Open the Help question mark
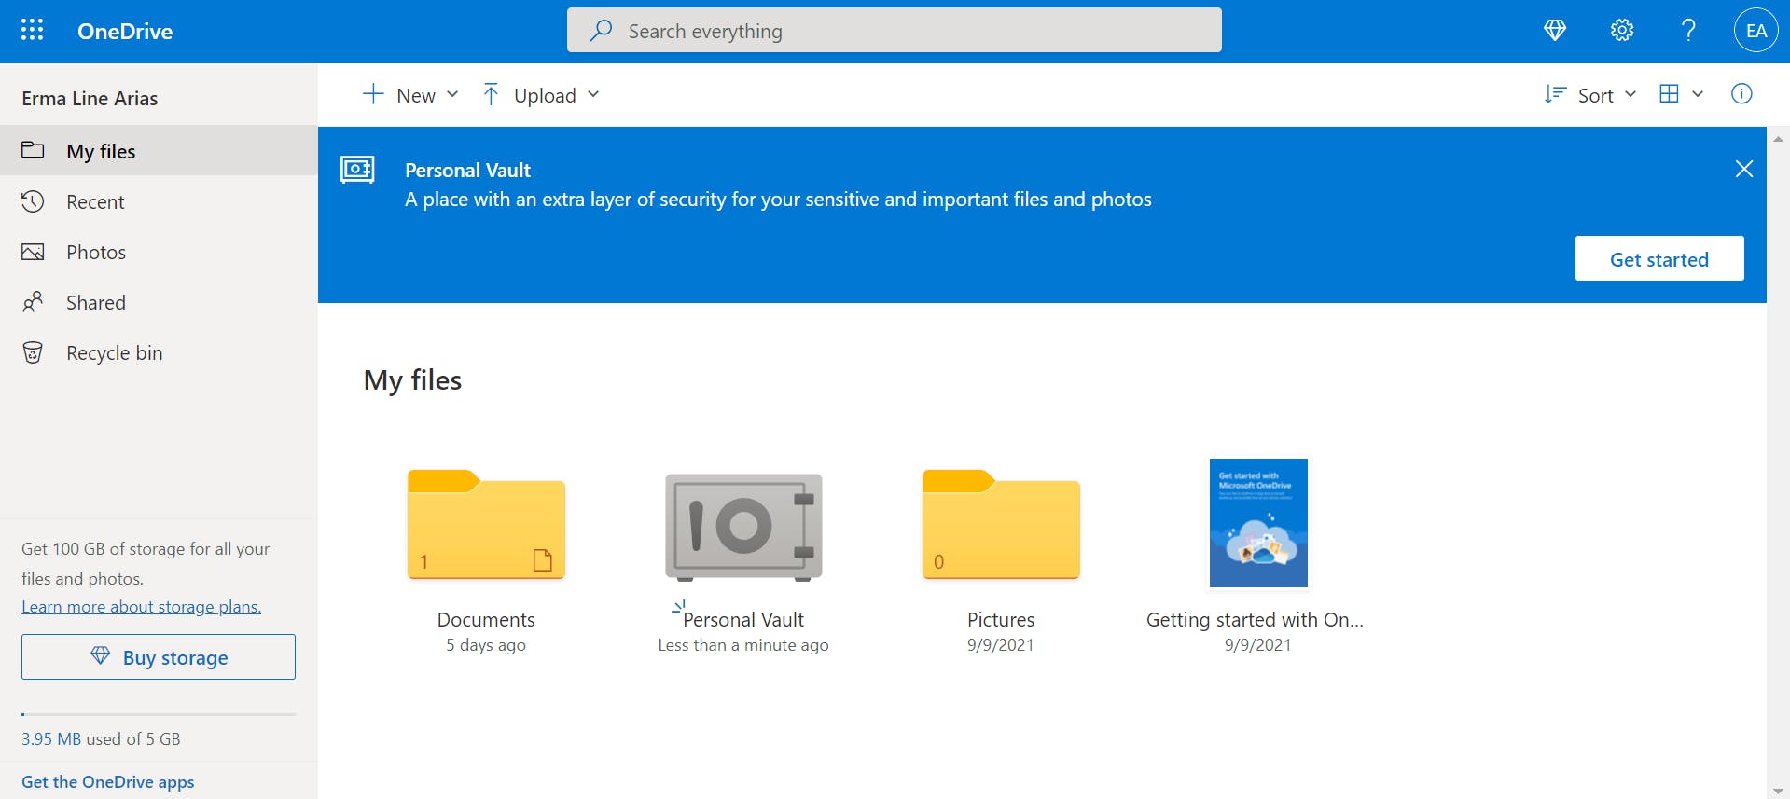Viewport: 1790px width, 799px height. click(1688, 31)
